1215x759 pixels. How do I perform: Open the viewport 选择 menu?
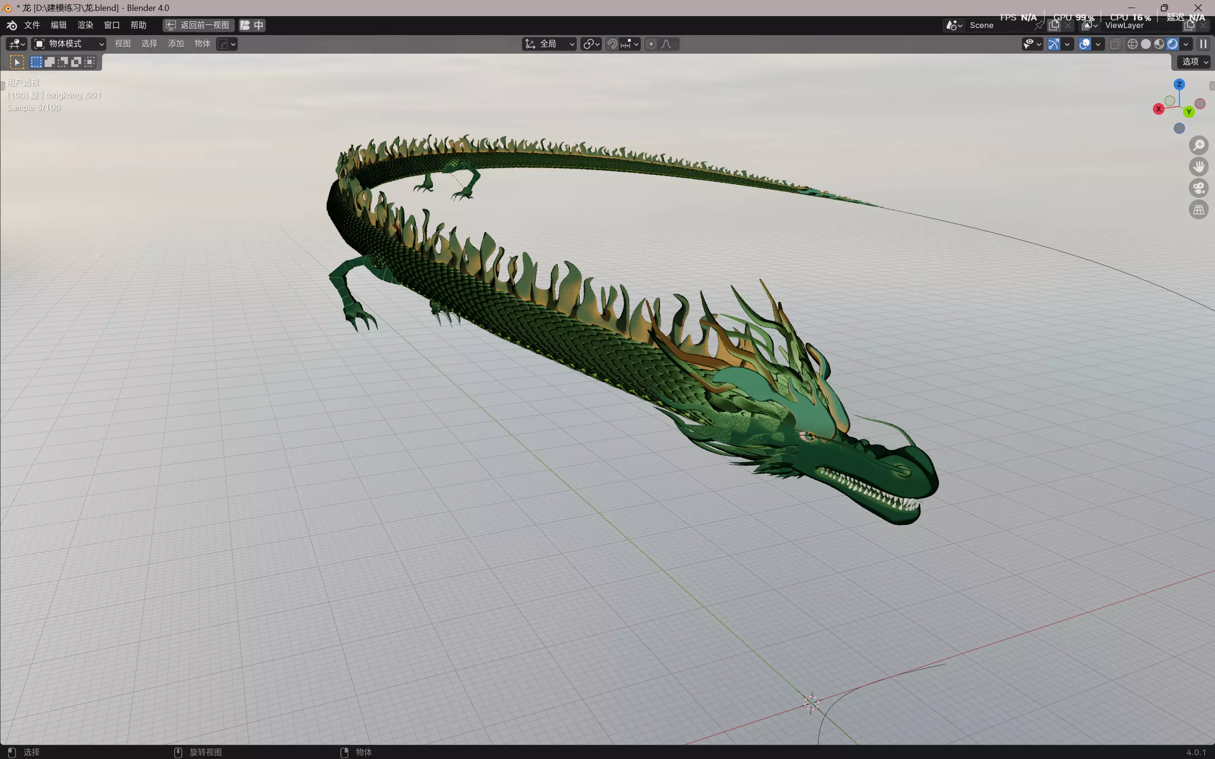pos(150,44)
